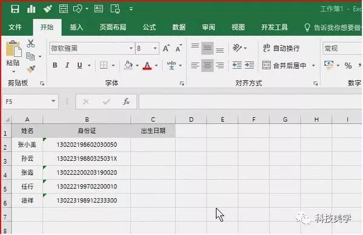Click the percent style icon

[x=348, y=66]
